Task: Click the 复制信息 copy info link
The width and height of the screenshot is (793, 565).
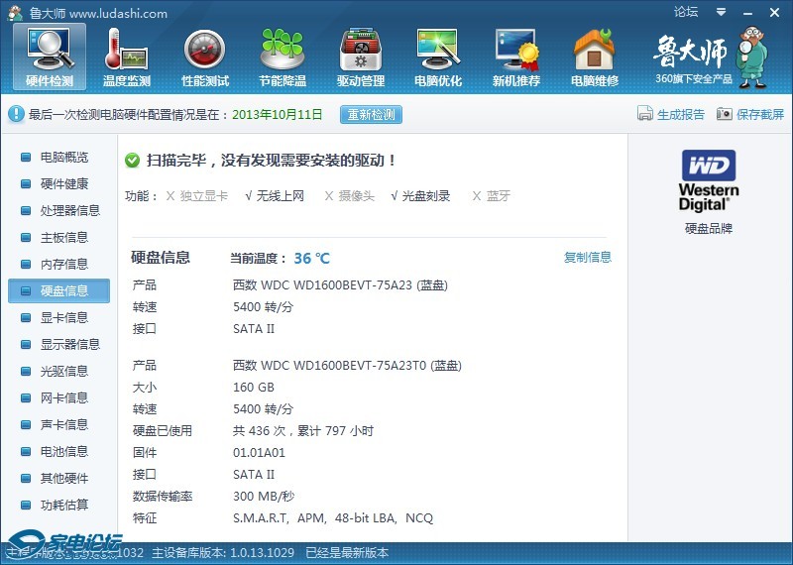Action: tap(588, 258)
